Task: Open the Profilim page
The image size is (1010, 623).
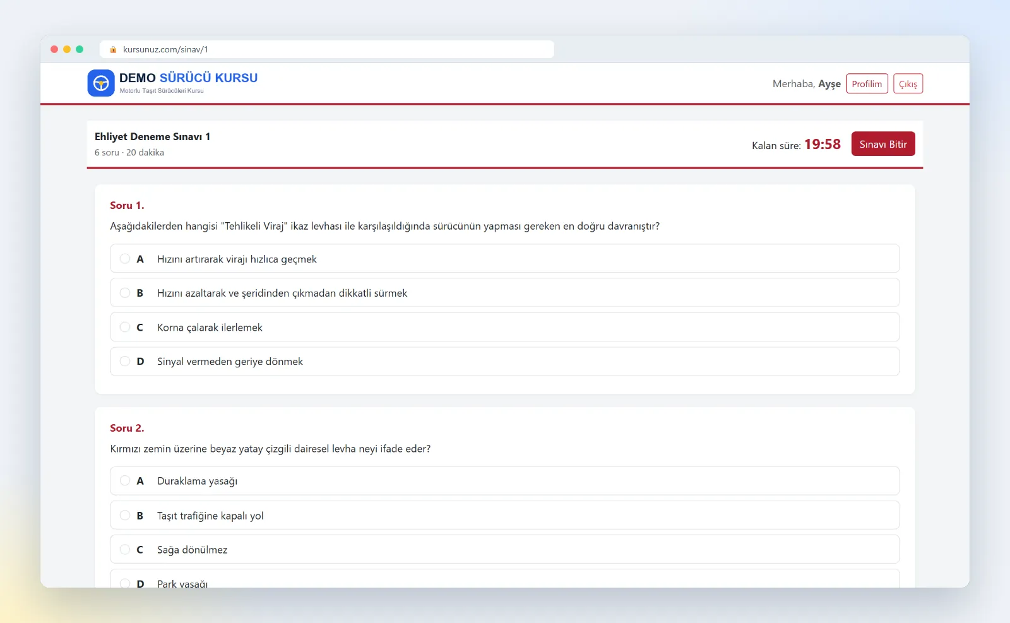Action: point(867,84)
